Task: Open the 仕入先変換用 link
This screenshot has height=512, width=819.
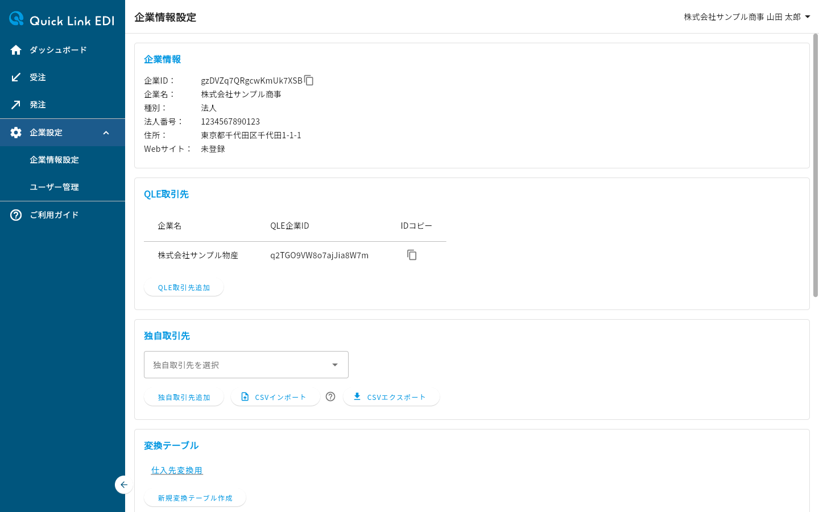Action: pyautogui.click(x=177, y=470)
